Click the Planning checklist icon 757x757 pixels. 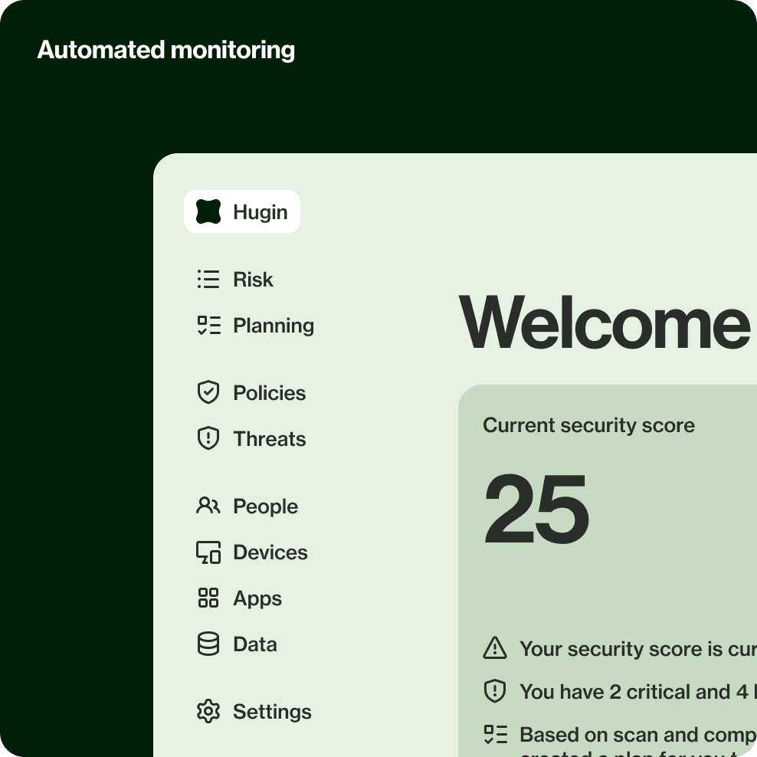[x=208, y=325]
